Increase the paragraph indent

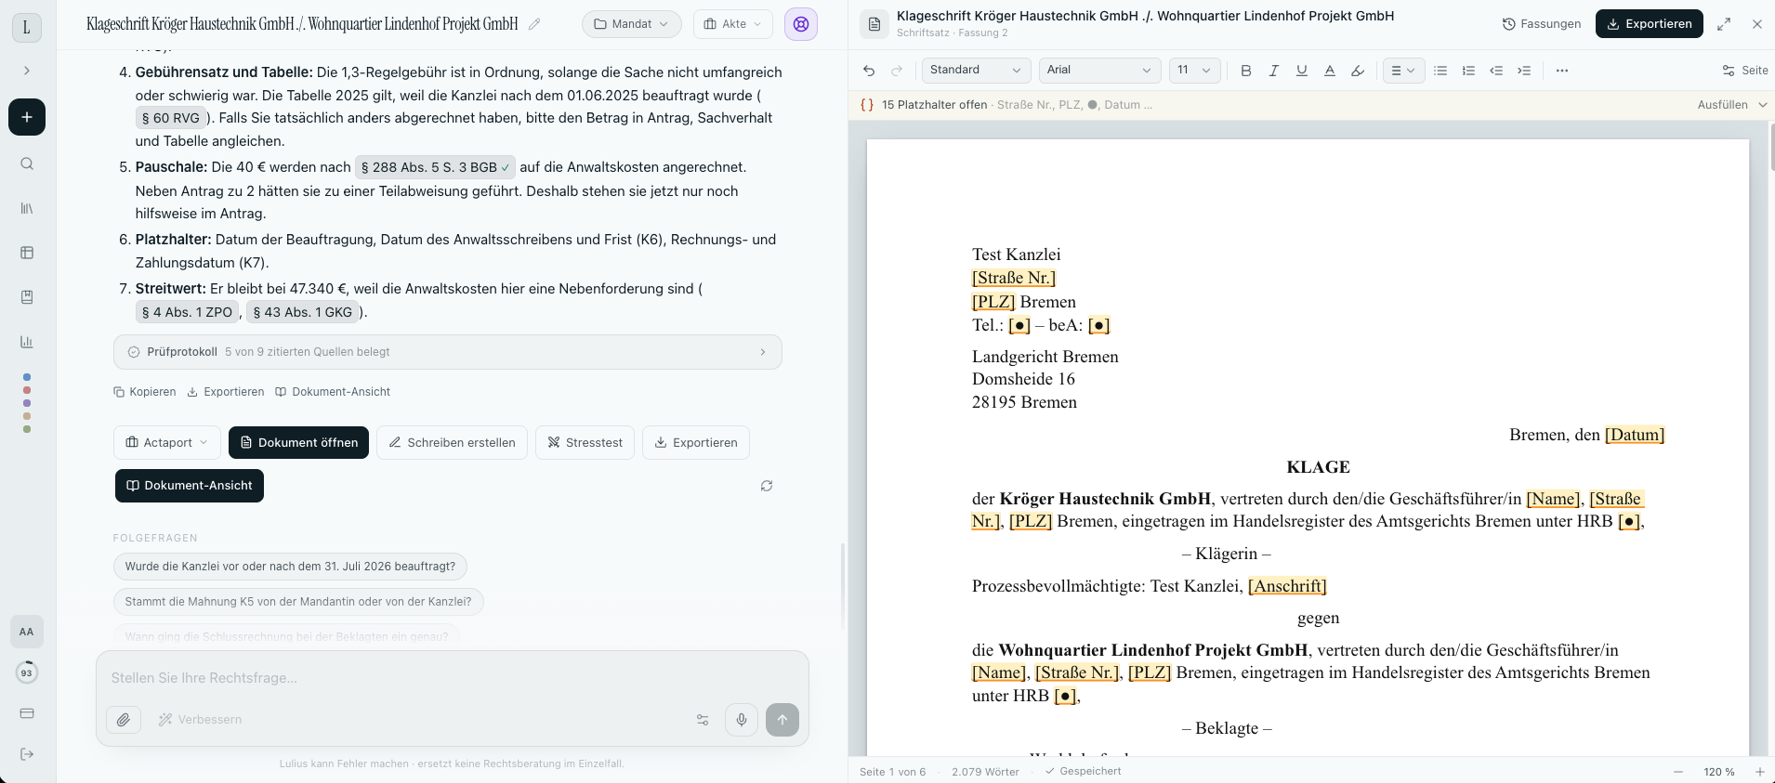tap(1524, 71)
